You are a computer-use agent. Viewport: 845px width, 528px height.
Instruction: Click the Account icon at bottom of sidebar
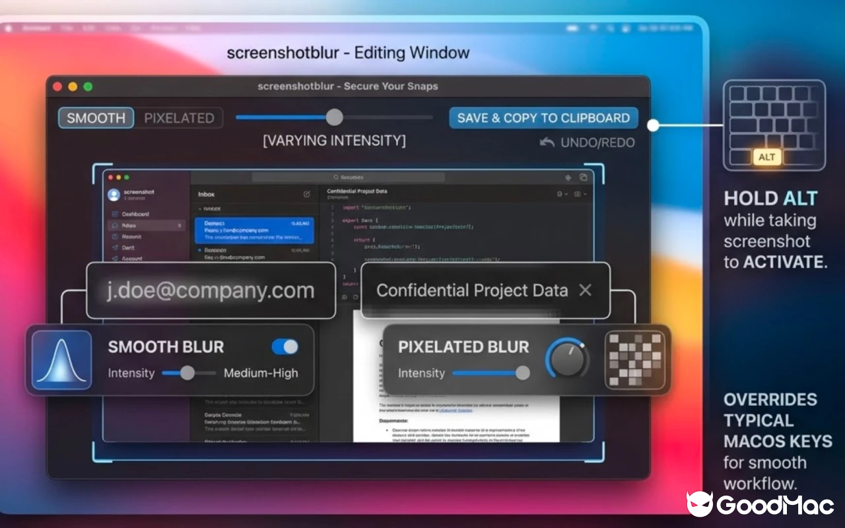pos(115,258)
